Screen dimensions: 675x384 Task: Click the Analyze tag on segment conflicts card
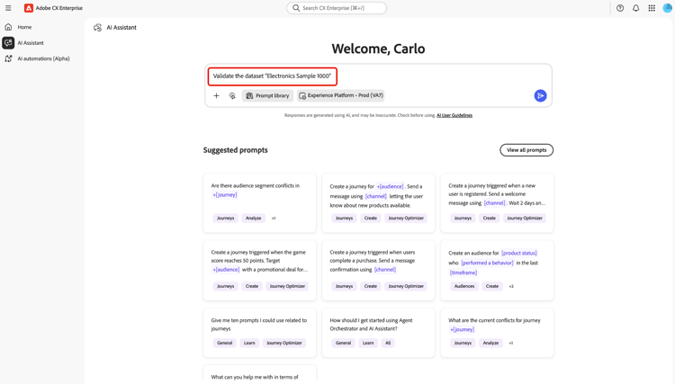[x=253, y=218]
